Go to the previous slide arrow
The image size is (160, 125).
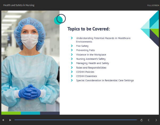pyautogui.click(x=149, y=120)
